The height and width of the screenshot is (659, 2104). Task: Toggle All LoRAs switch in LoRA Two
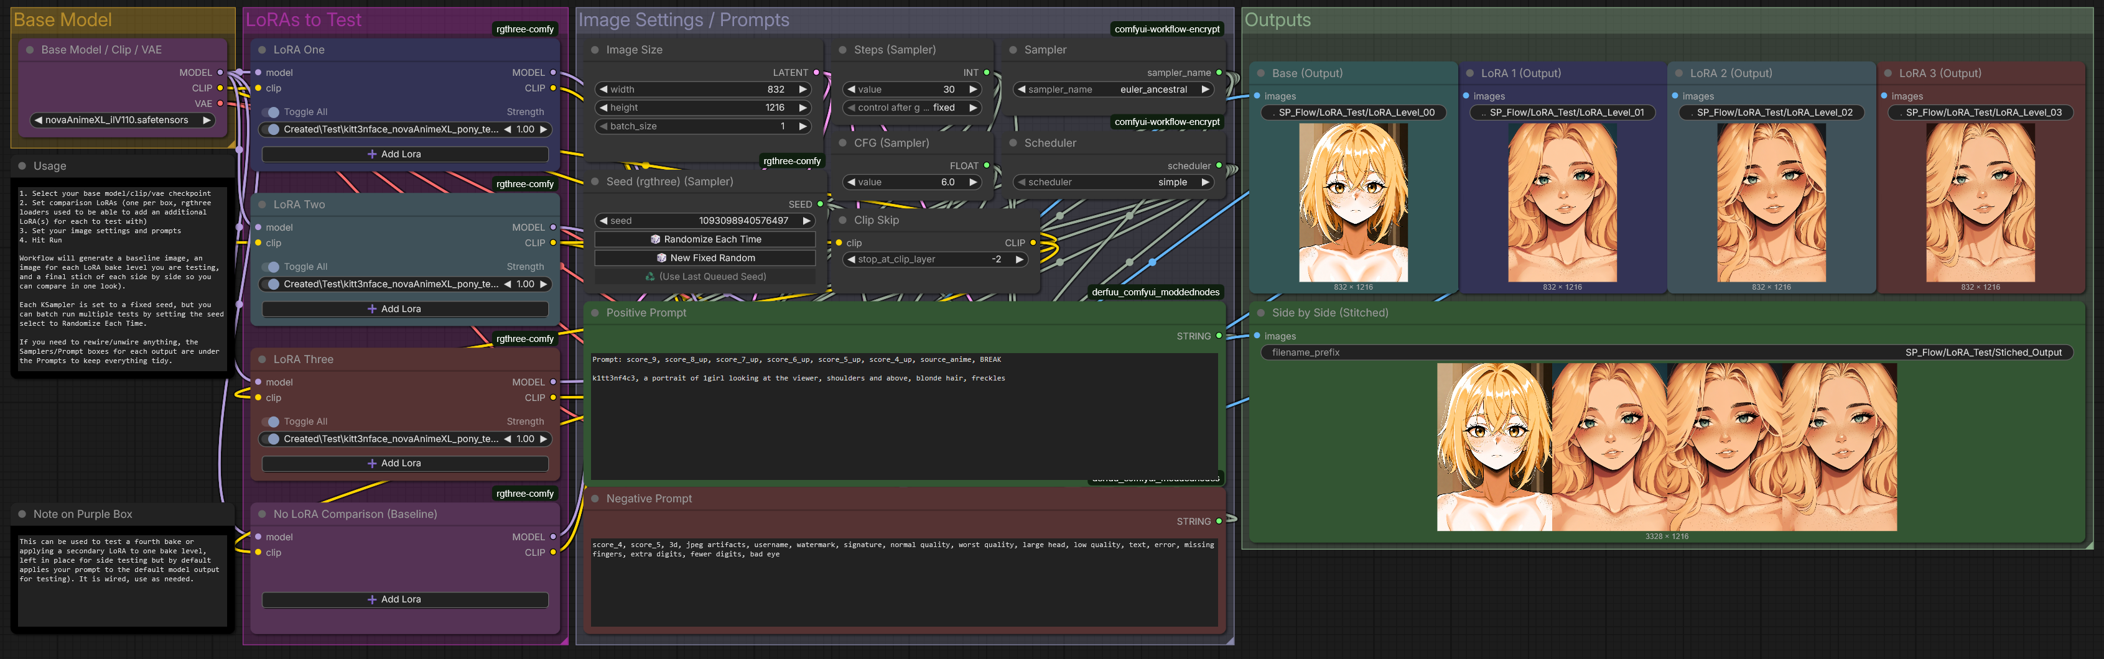(x=271, y=267)
